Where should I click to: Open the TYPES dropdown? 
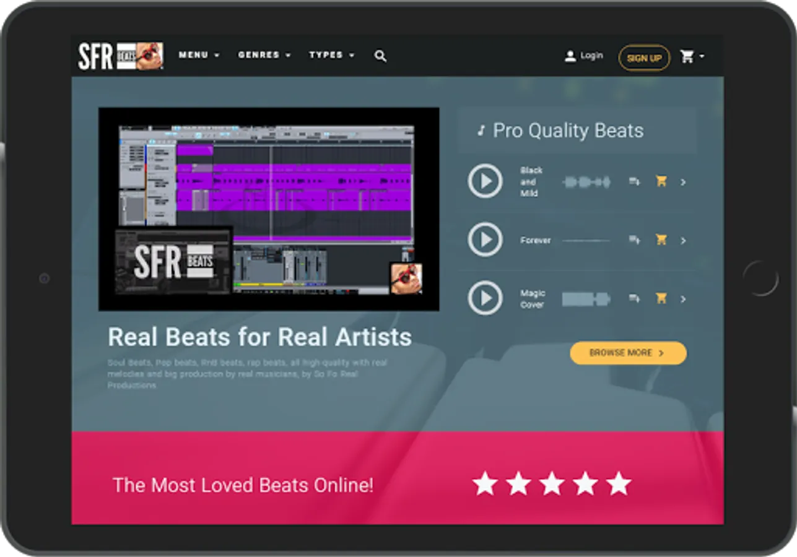(x=332, y=55)
